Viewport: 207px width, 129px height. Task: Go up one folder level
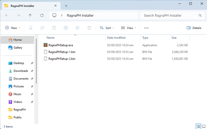pyautogui.click(x=30, y=15)
